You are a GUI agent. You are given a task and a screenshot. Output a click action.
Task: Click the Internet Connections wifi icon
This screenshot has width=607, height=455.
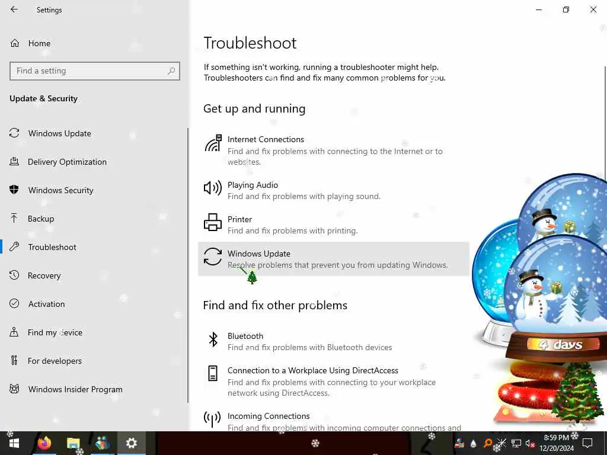pyautogui.click(x=213, y=143)
